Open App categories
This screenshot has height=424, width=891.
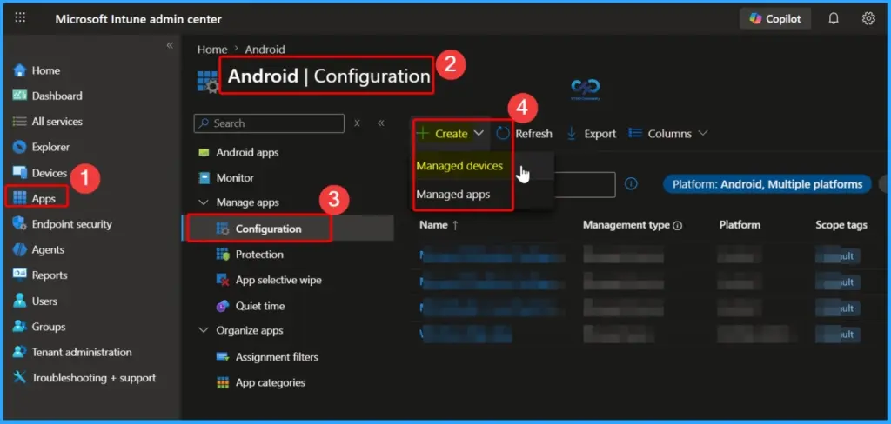coord(270,382)
